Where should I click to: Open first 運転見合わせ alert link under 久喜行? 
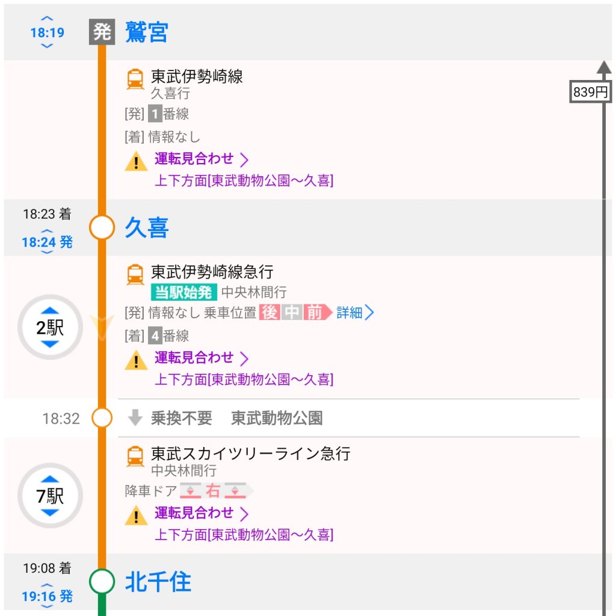point(194,158)
